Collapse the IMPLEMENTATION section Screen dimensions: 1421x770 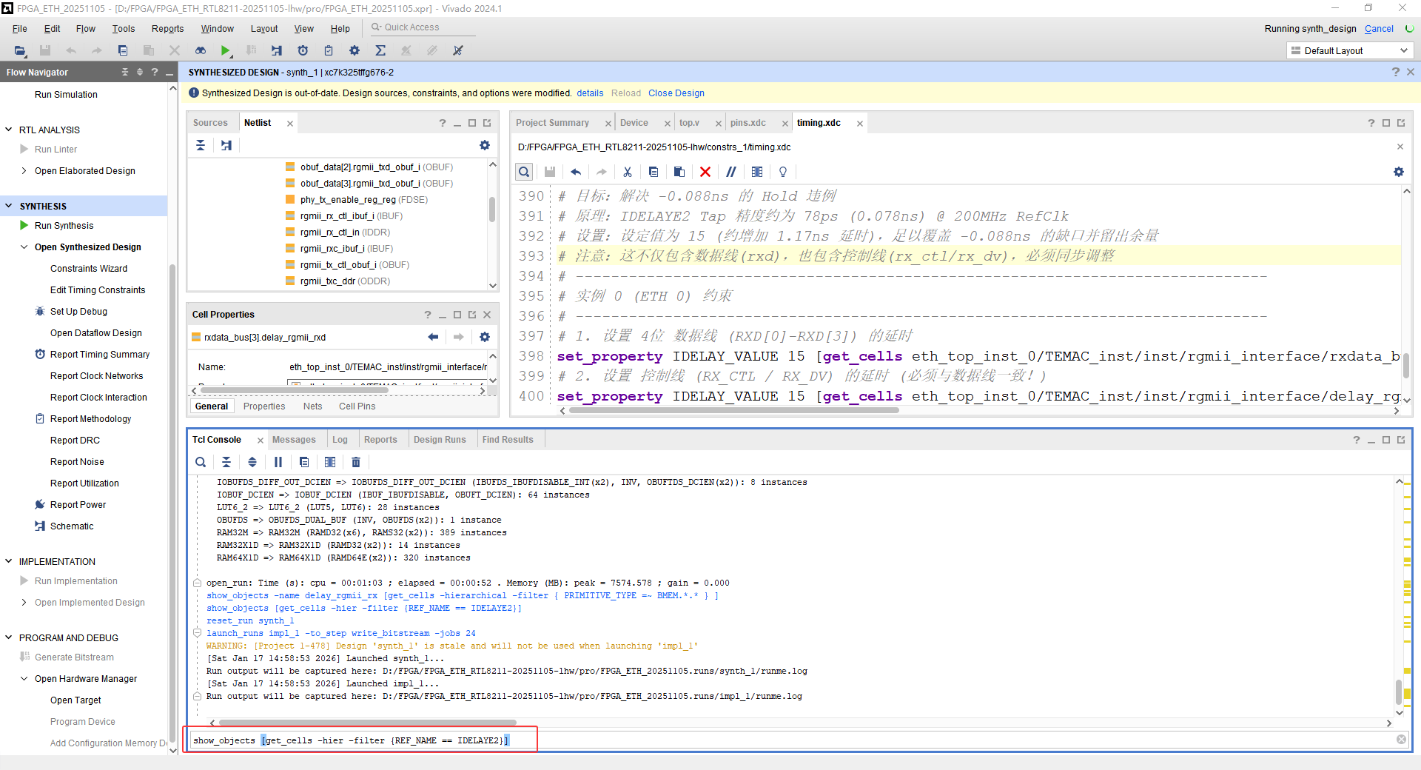click(9, 561)
